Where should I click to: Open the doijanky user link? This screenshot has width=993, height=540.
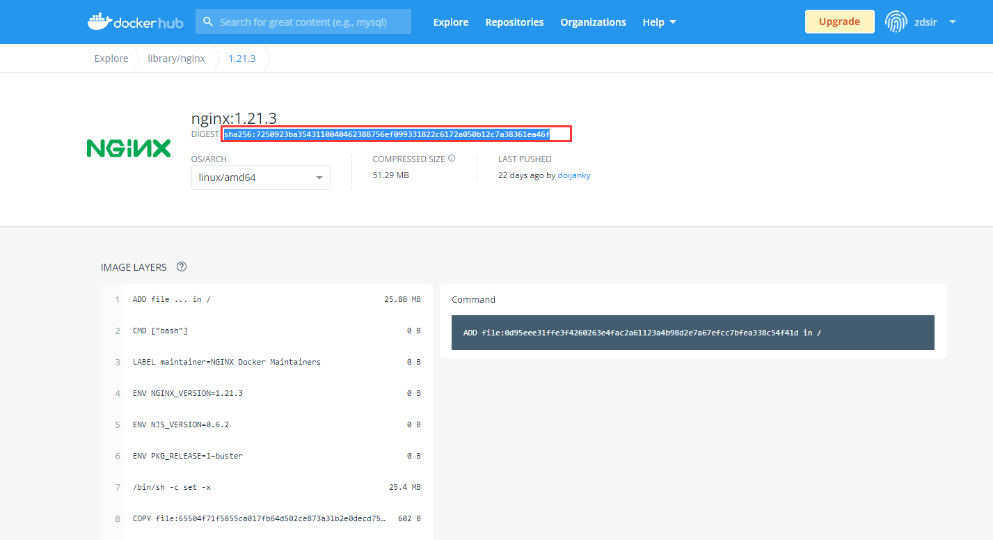pyautogui.click(x=574, y=175)
